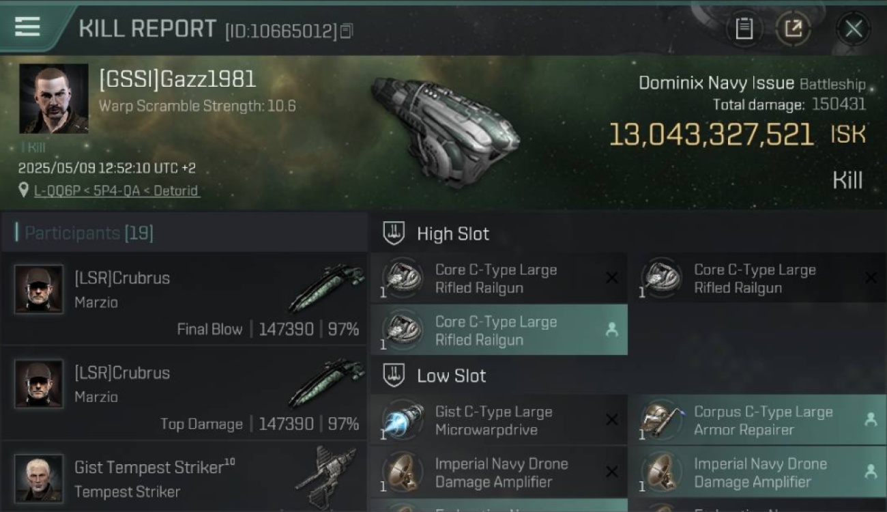Select highlighted Core C-Type Large Rifled Railgun
The width and height of the screenshot is (887, 512).
[499, 330]
